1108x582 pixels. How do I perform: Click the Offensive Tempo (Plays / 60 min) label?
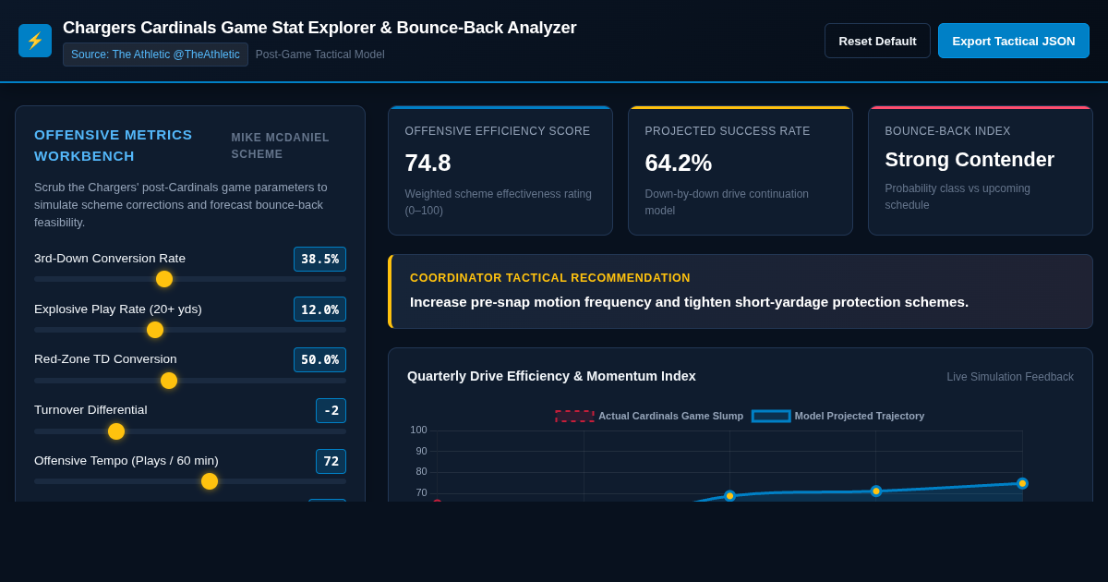pyautogui.click(x=126, y=461)
